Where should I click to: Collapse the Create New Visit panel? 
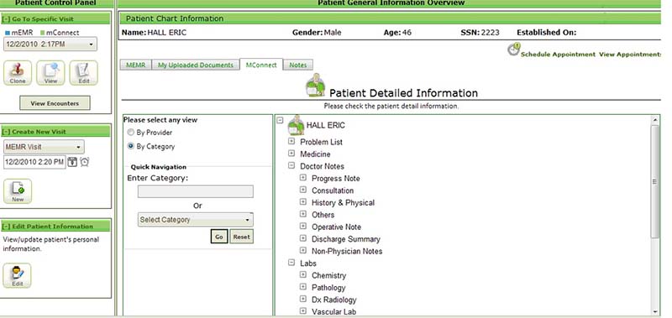(6, 132)
